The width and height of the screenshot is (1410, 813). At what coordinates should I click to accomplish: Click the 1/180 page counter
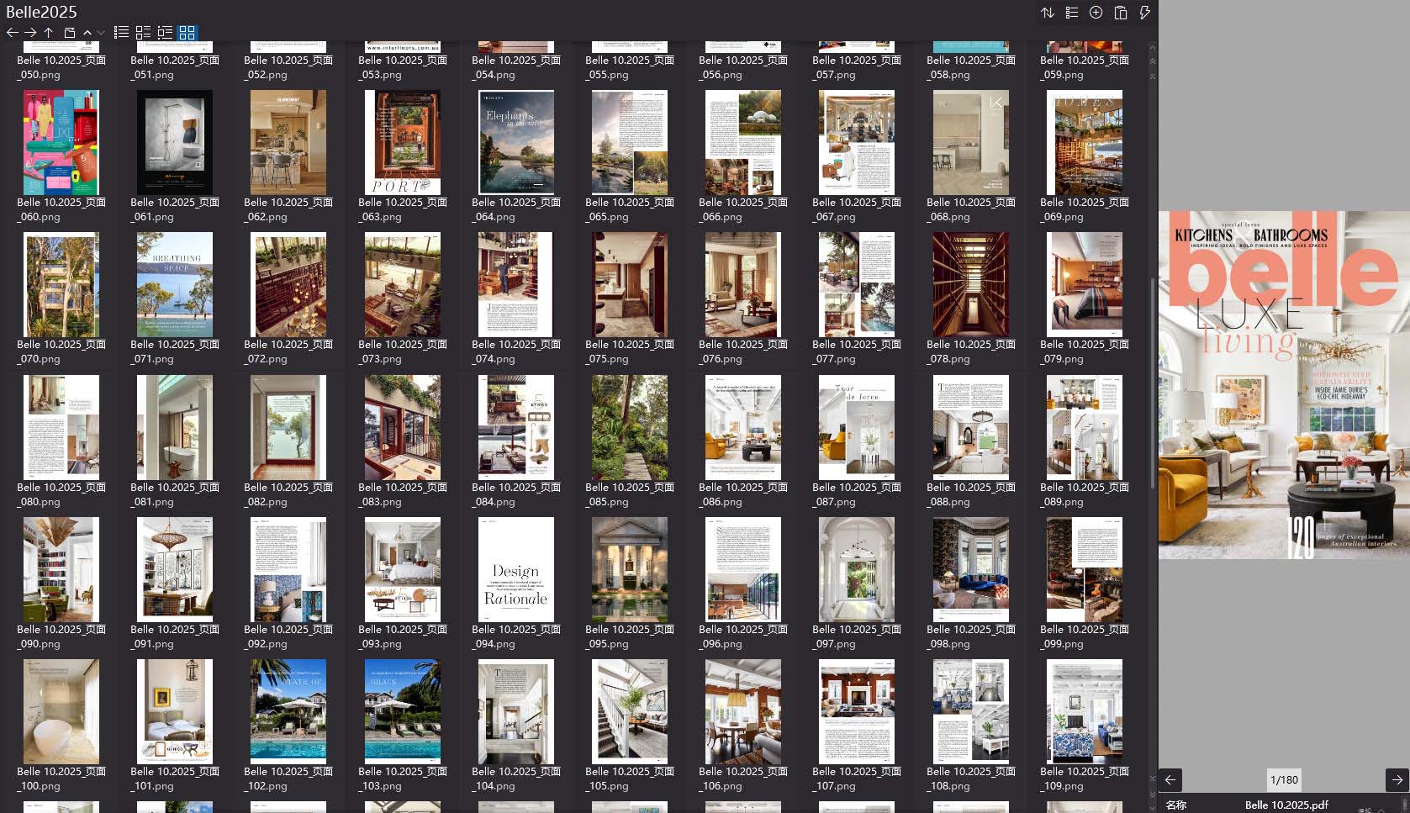(1283, 779)
